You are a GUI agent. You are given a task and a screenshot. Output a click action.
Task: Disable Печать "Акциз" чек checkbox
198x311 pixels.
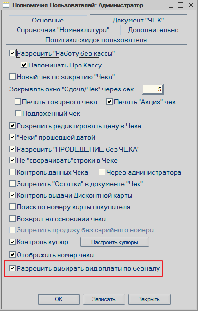click(x=109, y=102)
